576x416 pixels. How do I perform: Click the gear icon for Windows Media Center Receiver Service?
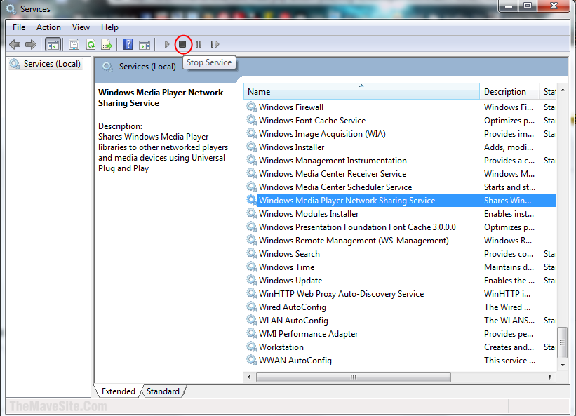click(252, 173)
